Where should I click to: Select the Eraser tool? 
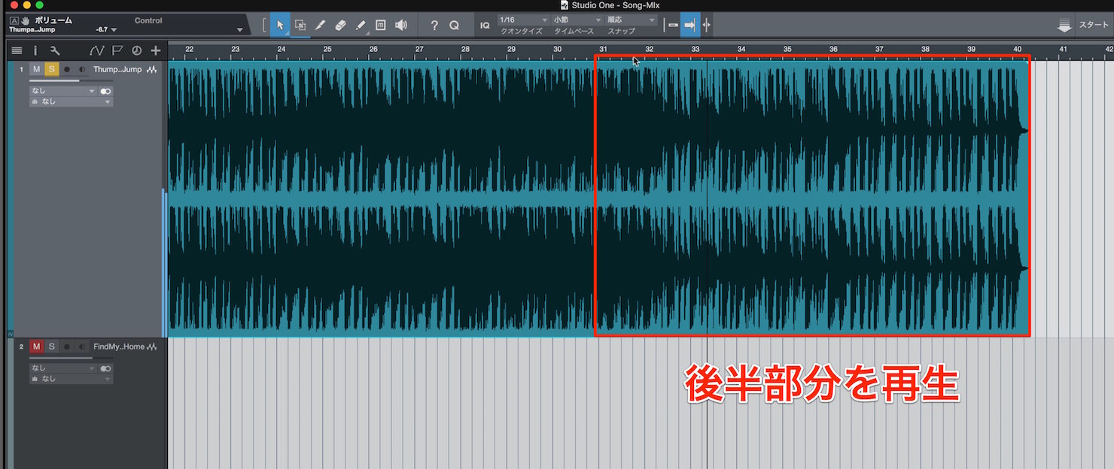340,25
